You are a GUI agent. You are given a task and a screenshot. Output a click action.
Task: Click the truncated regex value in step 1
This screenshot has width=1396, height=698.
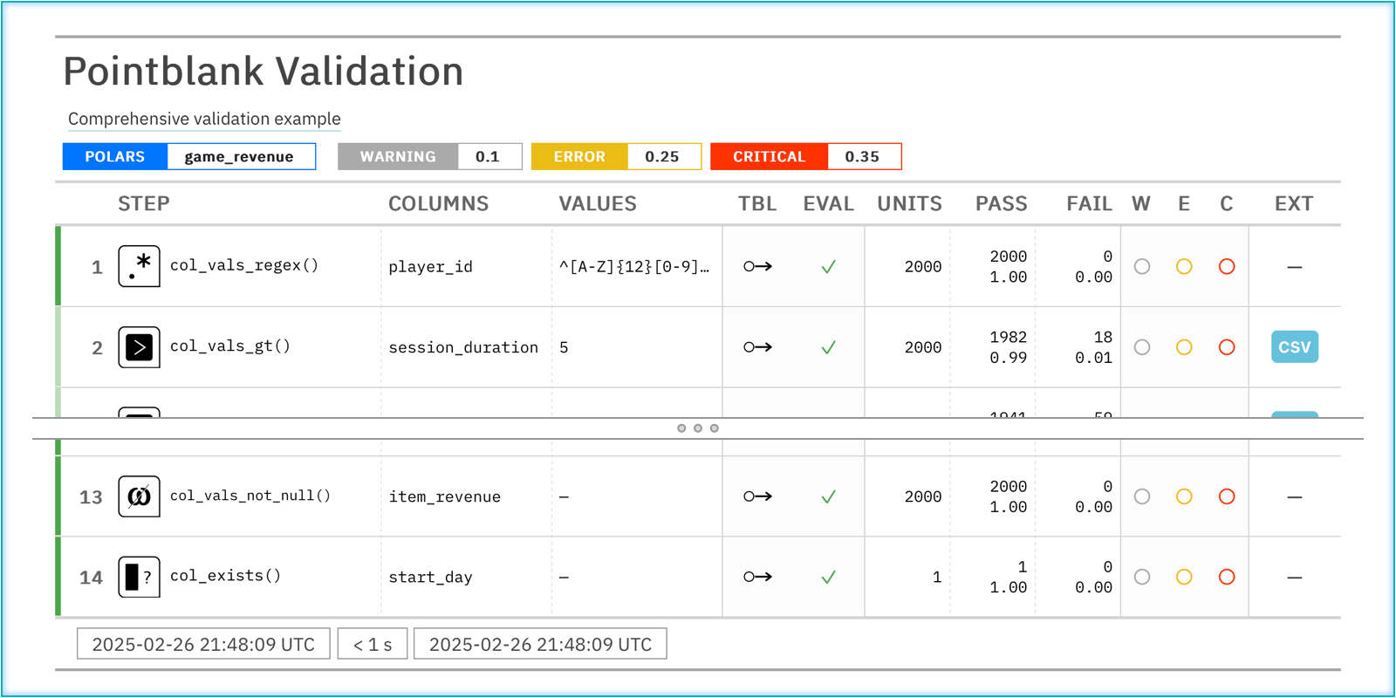click(633, 267)
